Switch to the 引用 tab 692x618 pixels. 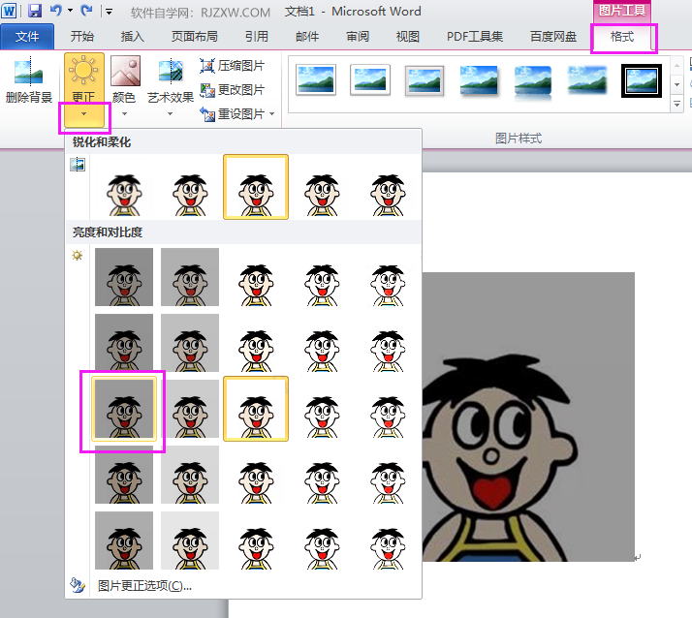[257, 37]
